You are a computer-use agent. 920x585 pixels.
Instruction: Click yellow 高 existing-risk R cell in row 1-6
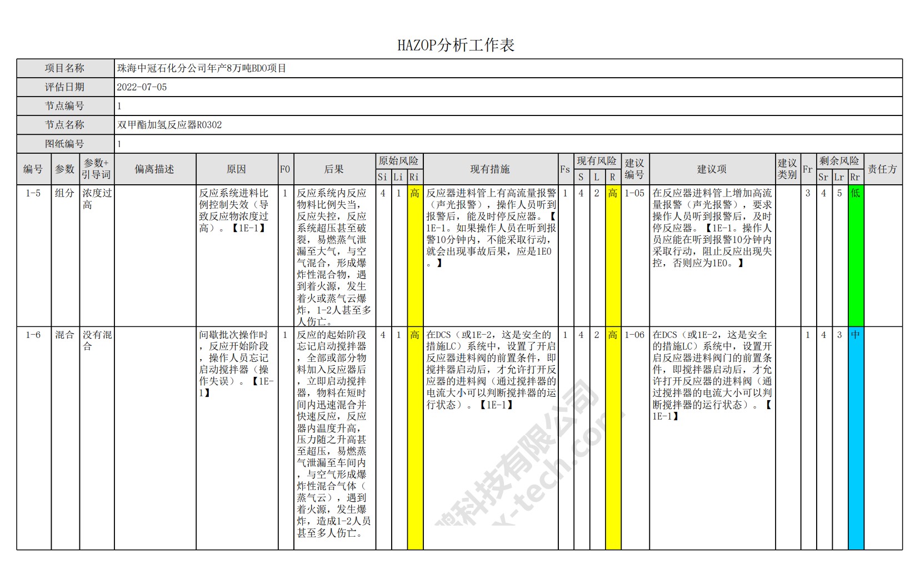tap(613, 438)
